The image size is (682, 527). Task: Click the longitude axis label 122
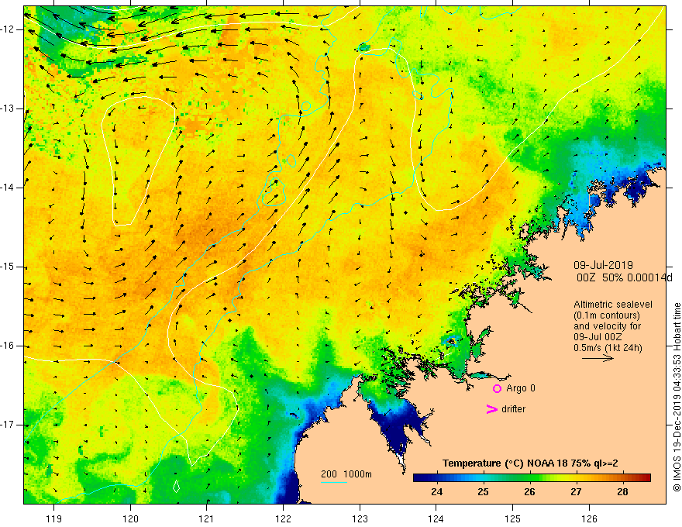(283, 518)
